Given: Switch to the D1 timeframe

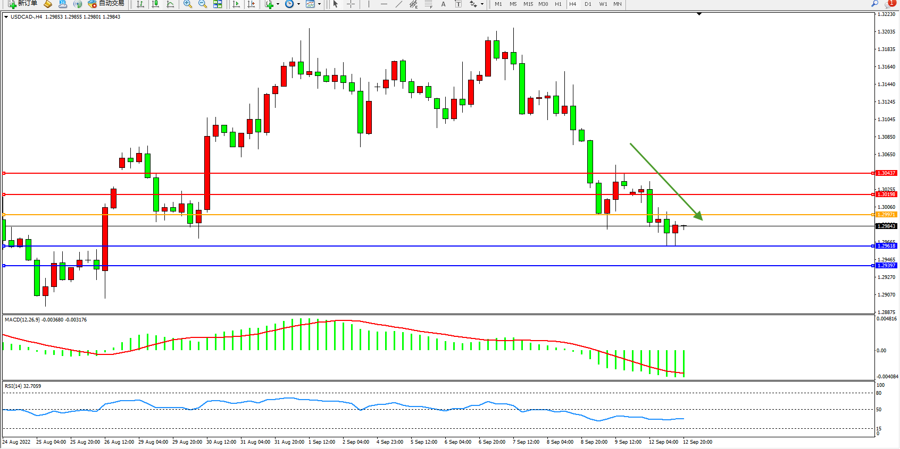Looking at the screenshot, I should tap(588, 4).
